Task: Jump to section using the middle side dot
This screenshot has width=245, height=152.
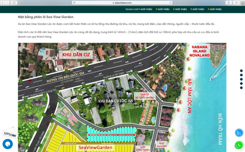Action: coord(241,79)
